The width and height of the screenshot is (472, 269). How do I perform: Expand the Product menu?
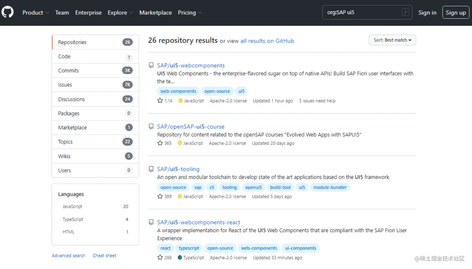36,12
